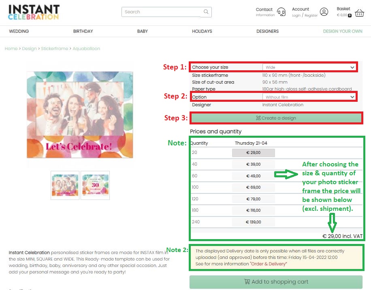Select the € 29,00 price for quantity 20

point(254,153)
